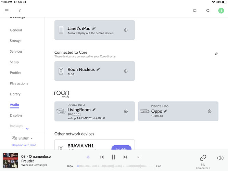Toggle Roon Radio sparkle icon
This screenshot has width=228, height=171.
pos(88,157)
